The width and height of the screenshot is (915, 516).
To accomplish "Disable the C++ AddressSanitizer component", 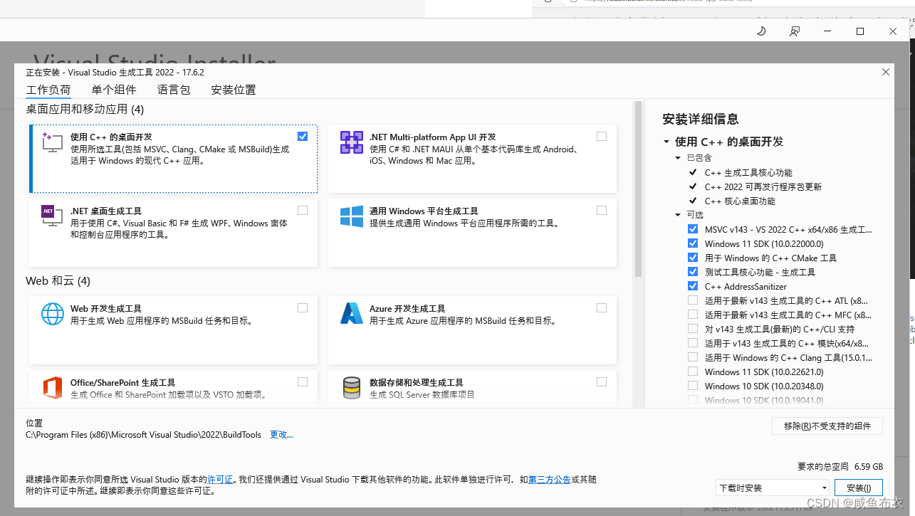I will 692,286.
